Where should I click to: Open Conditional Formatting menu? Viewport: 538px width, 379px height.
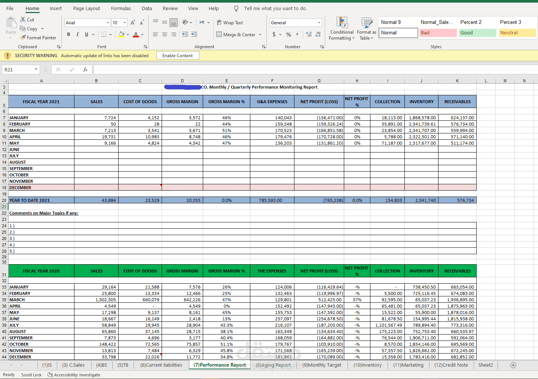click(x=342, y=29)
